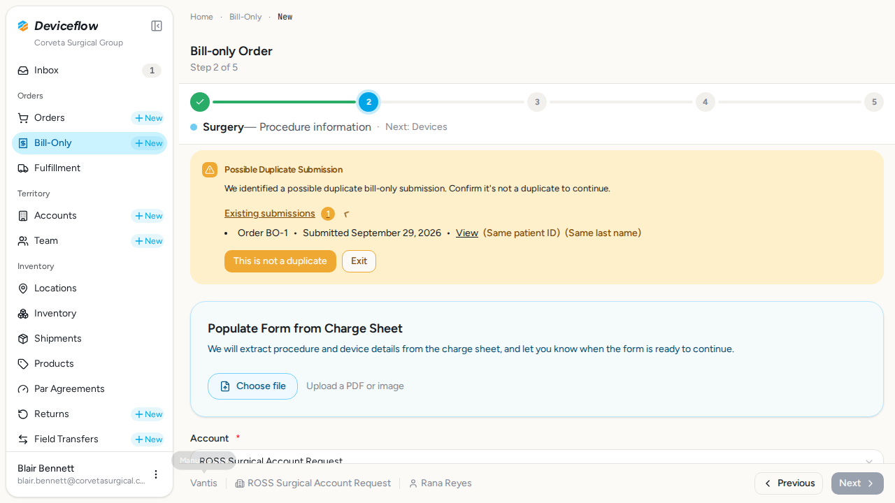The height and width of the screenshot is (503, 895).
Task: Open Inventory via the stacked boxes icon
Action: click(x=23, y=314)
